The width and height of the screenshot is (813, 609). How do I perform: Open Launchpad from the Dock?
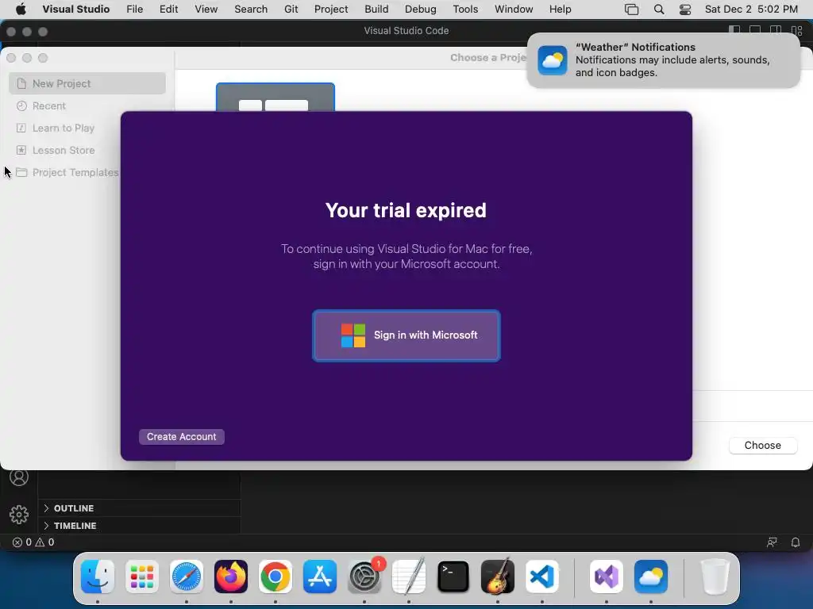[x=142, y=576]
